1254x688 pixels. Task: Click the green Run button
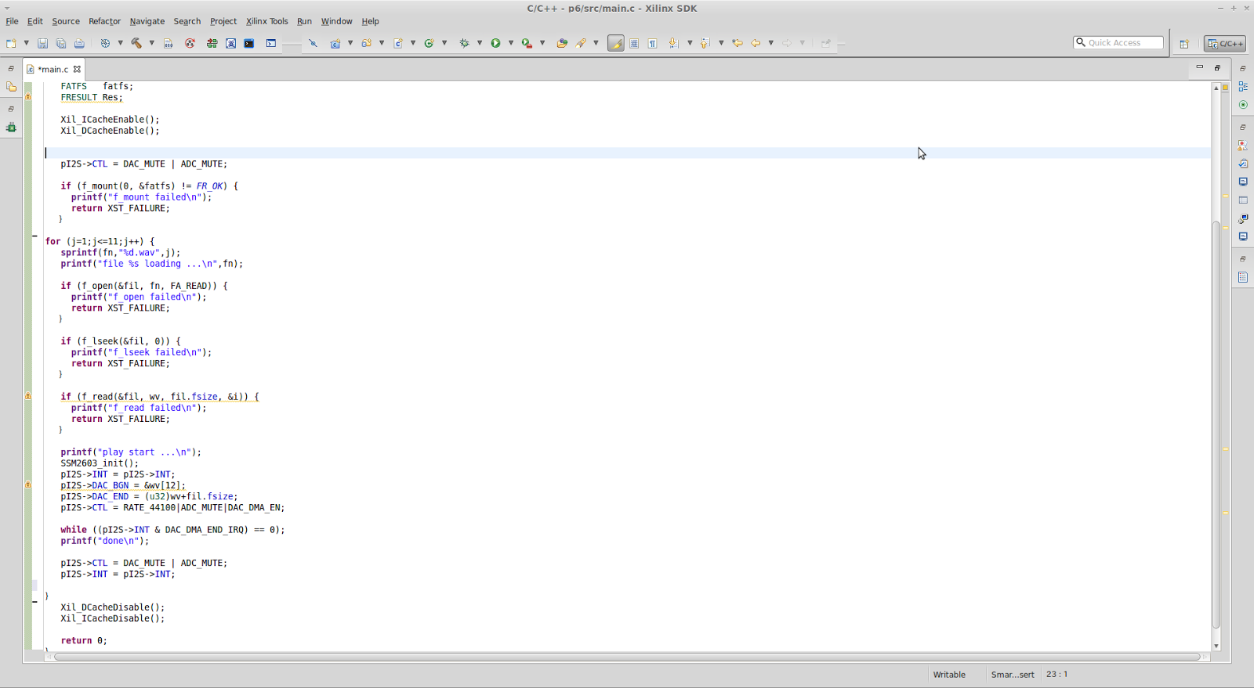(x=495, y=43)
